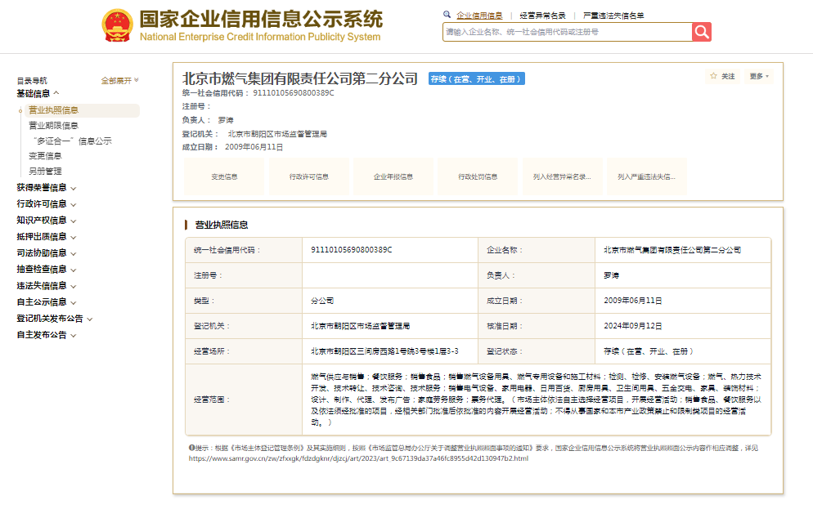
Task: Click the red search magnifier button
Action: 701,32
